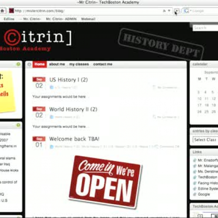
Task: Click the yellow sticky note
Action: pyautogui.click(x=7, y=92)
